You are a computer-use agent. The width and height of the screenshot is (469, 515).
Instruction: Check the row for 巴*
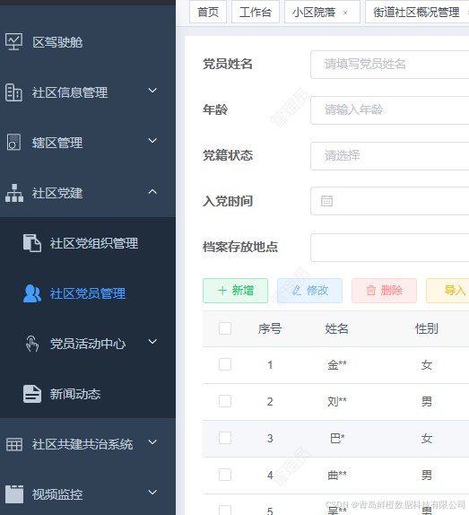point(225,438)
